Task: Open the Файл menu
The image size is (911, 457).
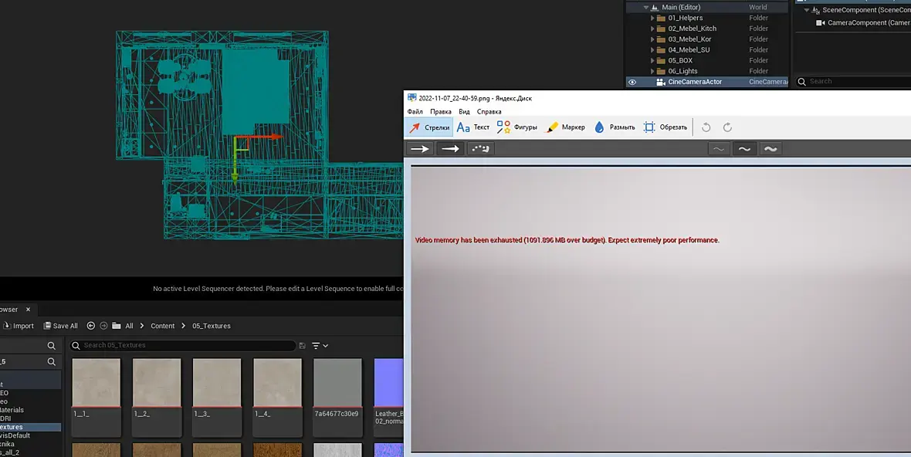Action: coord(415,111)
